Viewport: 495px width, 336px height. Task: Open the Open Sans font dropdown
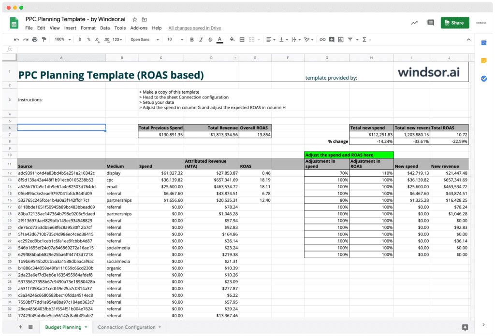click(x=145, y=40)
